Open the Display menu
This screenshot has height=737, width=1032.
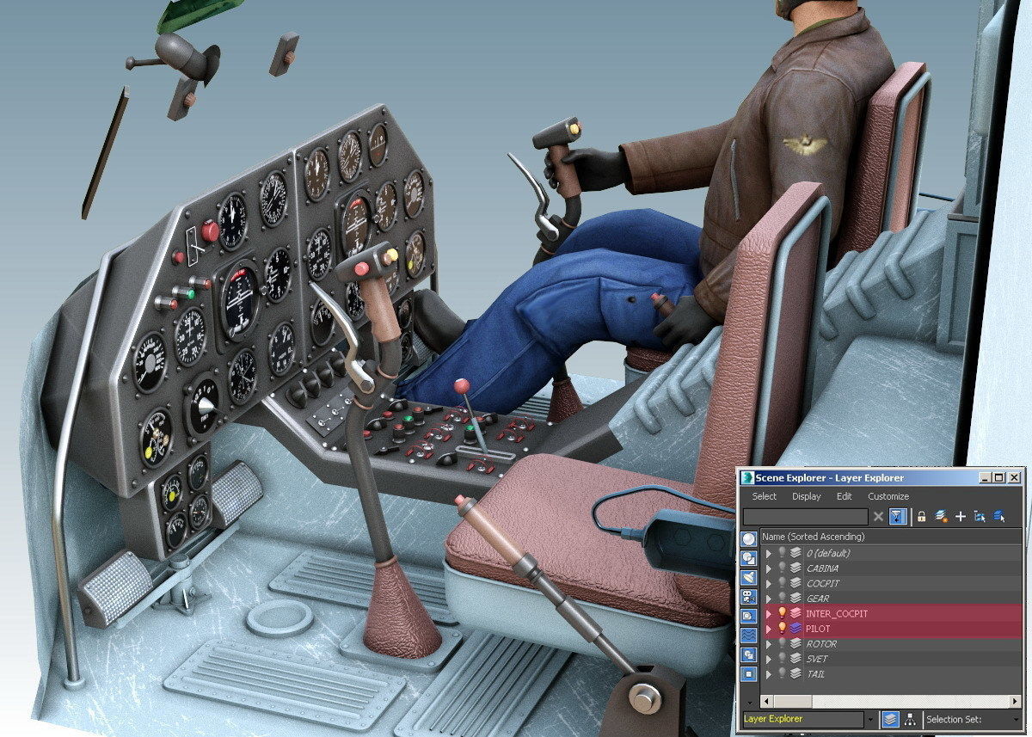pyautogui.click(x=807, y=496)
